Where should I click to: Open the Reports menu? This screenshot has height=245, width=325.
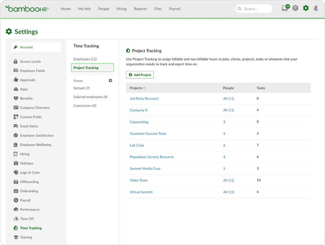[140, 9]
